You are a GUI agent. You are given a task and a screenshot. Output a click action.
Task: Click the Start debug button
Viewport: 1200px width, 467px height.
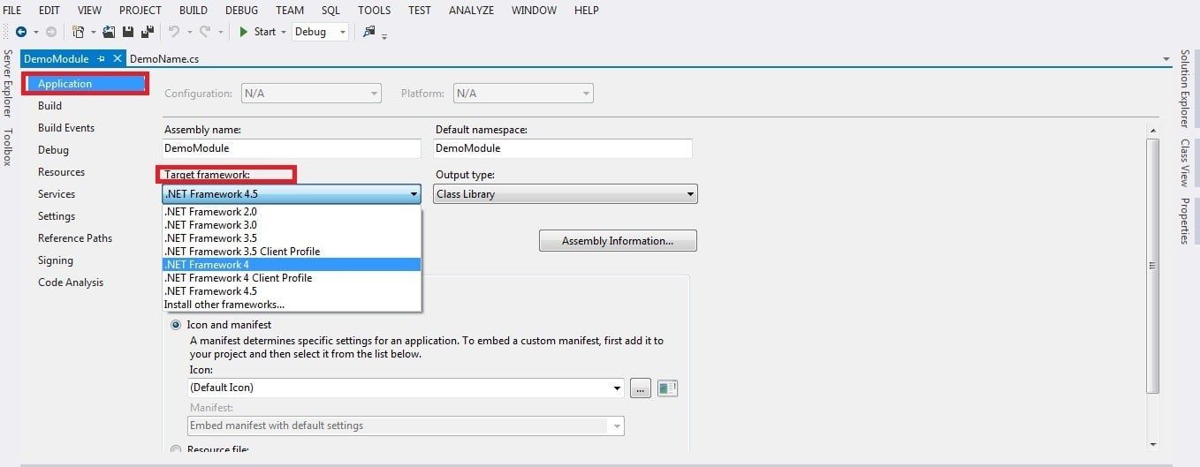[x=257, y=32]
